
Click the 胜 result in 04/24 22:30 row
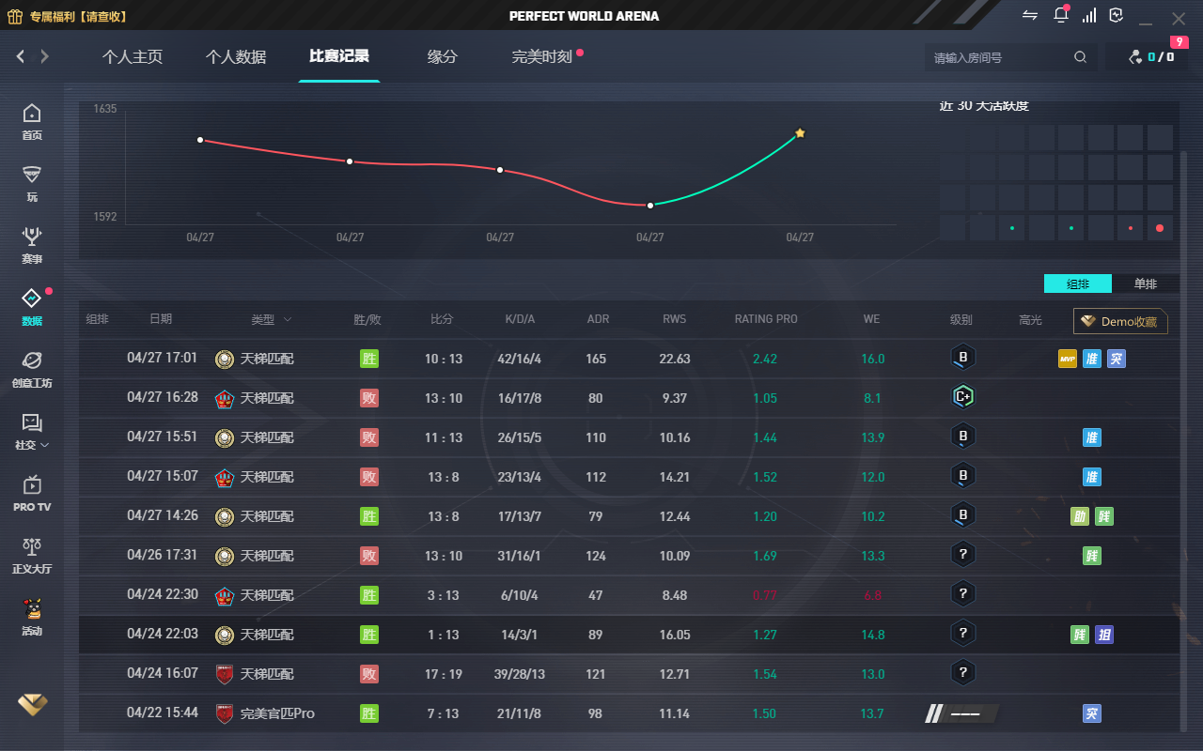tap(369, 595)
